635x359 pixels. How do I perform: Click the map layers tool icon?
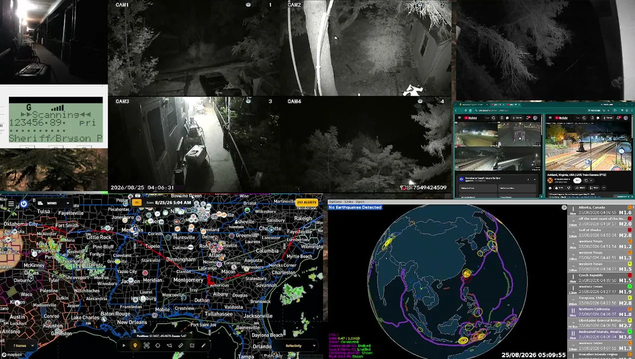[192, 345]
